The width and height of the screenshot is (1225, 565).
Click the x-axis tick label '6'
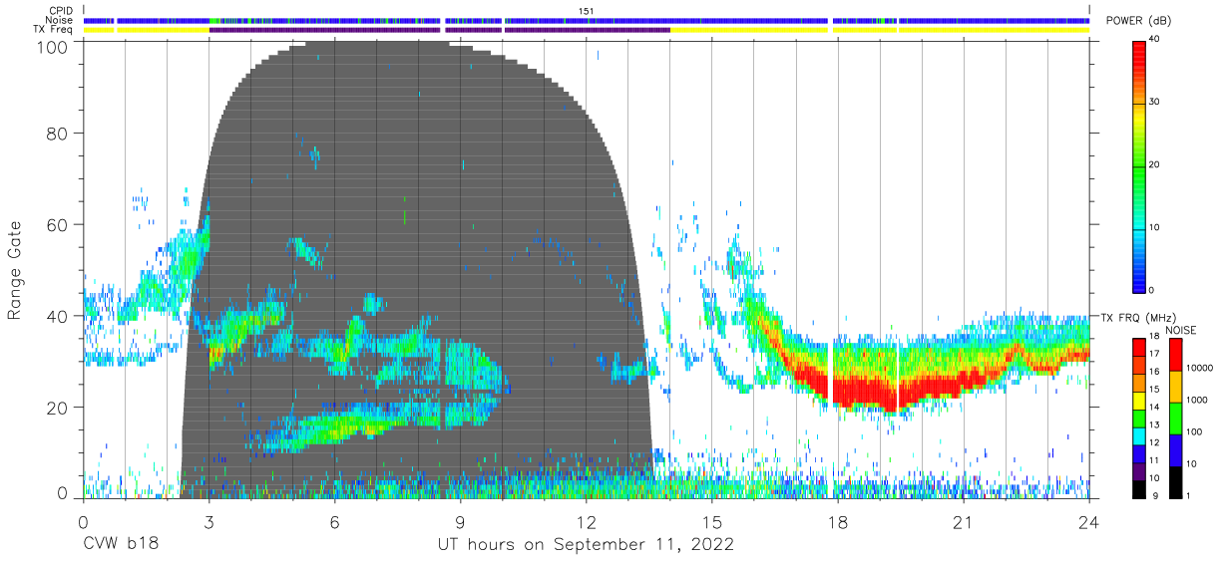[334, 522]
